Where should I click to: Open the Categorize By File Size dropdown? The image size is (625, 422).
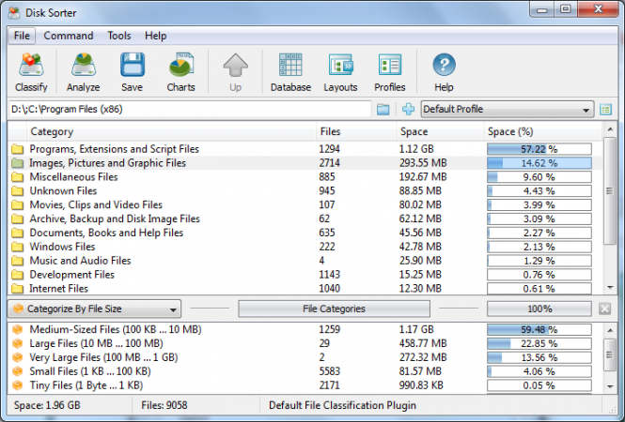tap(94, 309)
